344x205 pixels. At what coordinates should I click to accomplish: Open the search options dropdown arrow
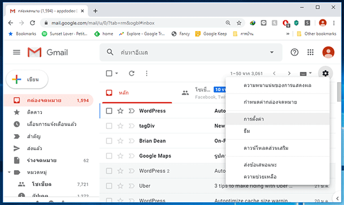coord(272,53)
